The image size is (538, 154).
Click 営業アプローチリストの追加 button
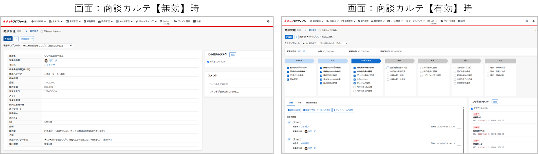pos(317,110)
